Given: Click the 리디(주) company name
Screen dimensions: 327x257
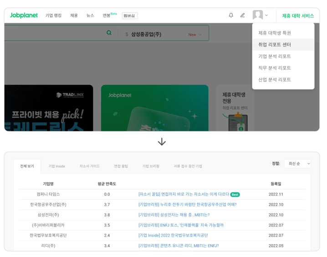Looking at the screenshot, I should point(48,246).
